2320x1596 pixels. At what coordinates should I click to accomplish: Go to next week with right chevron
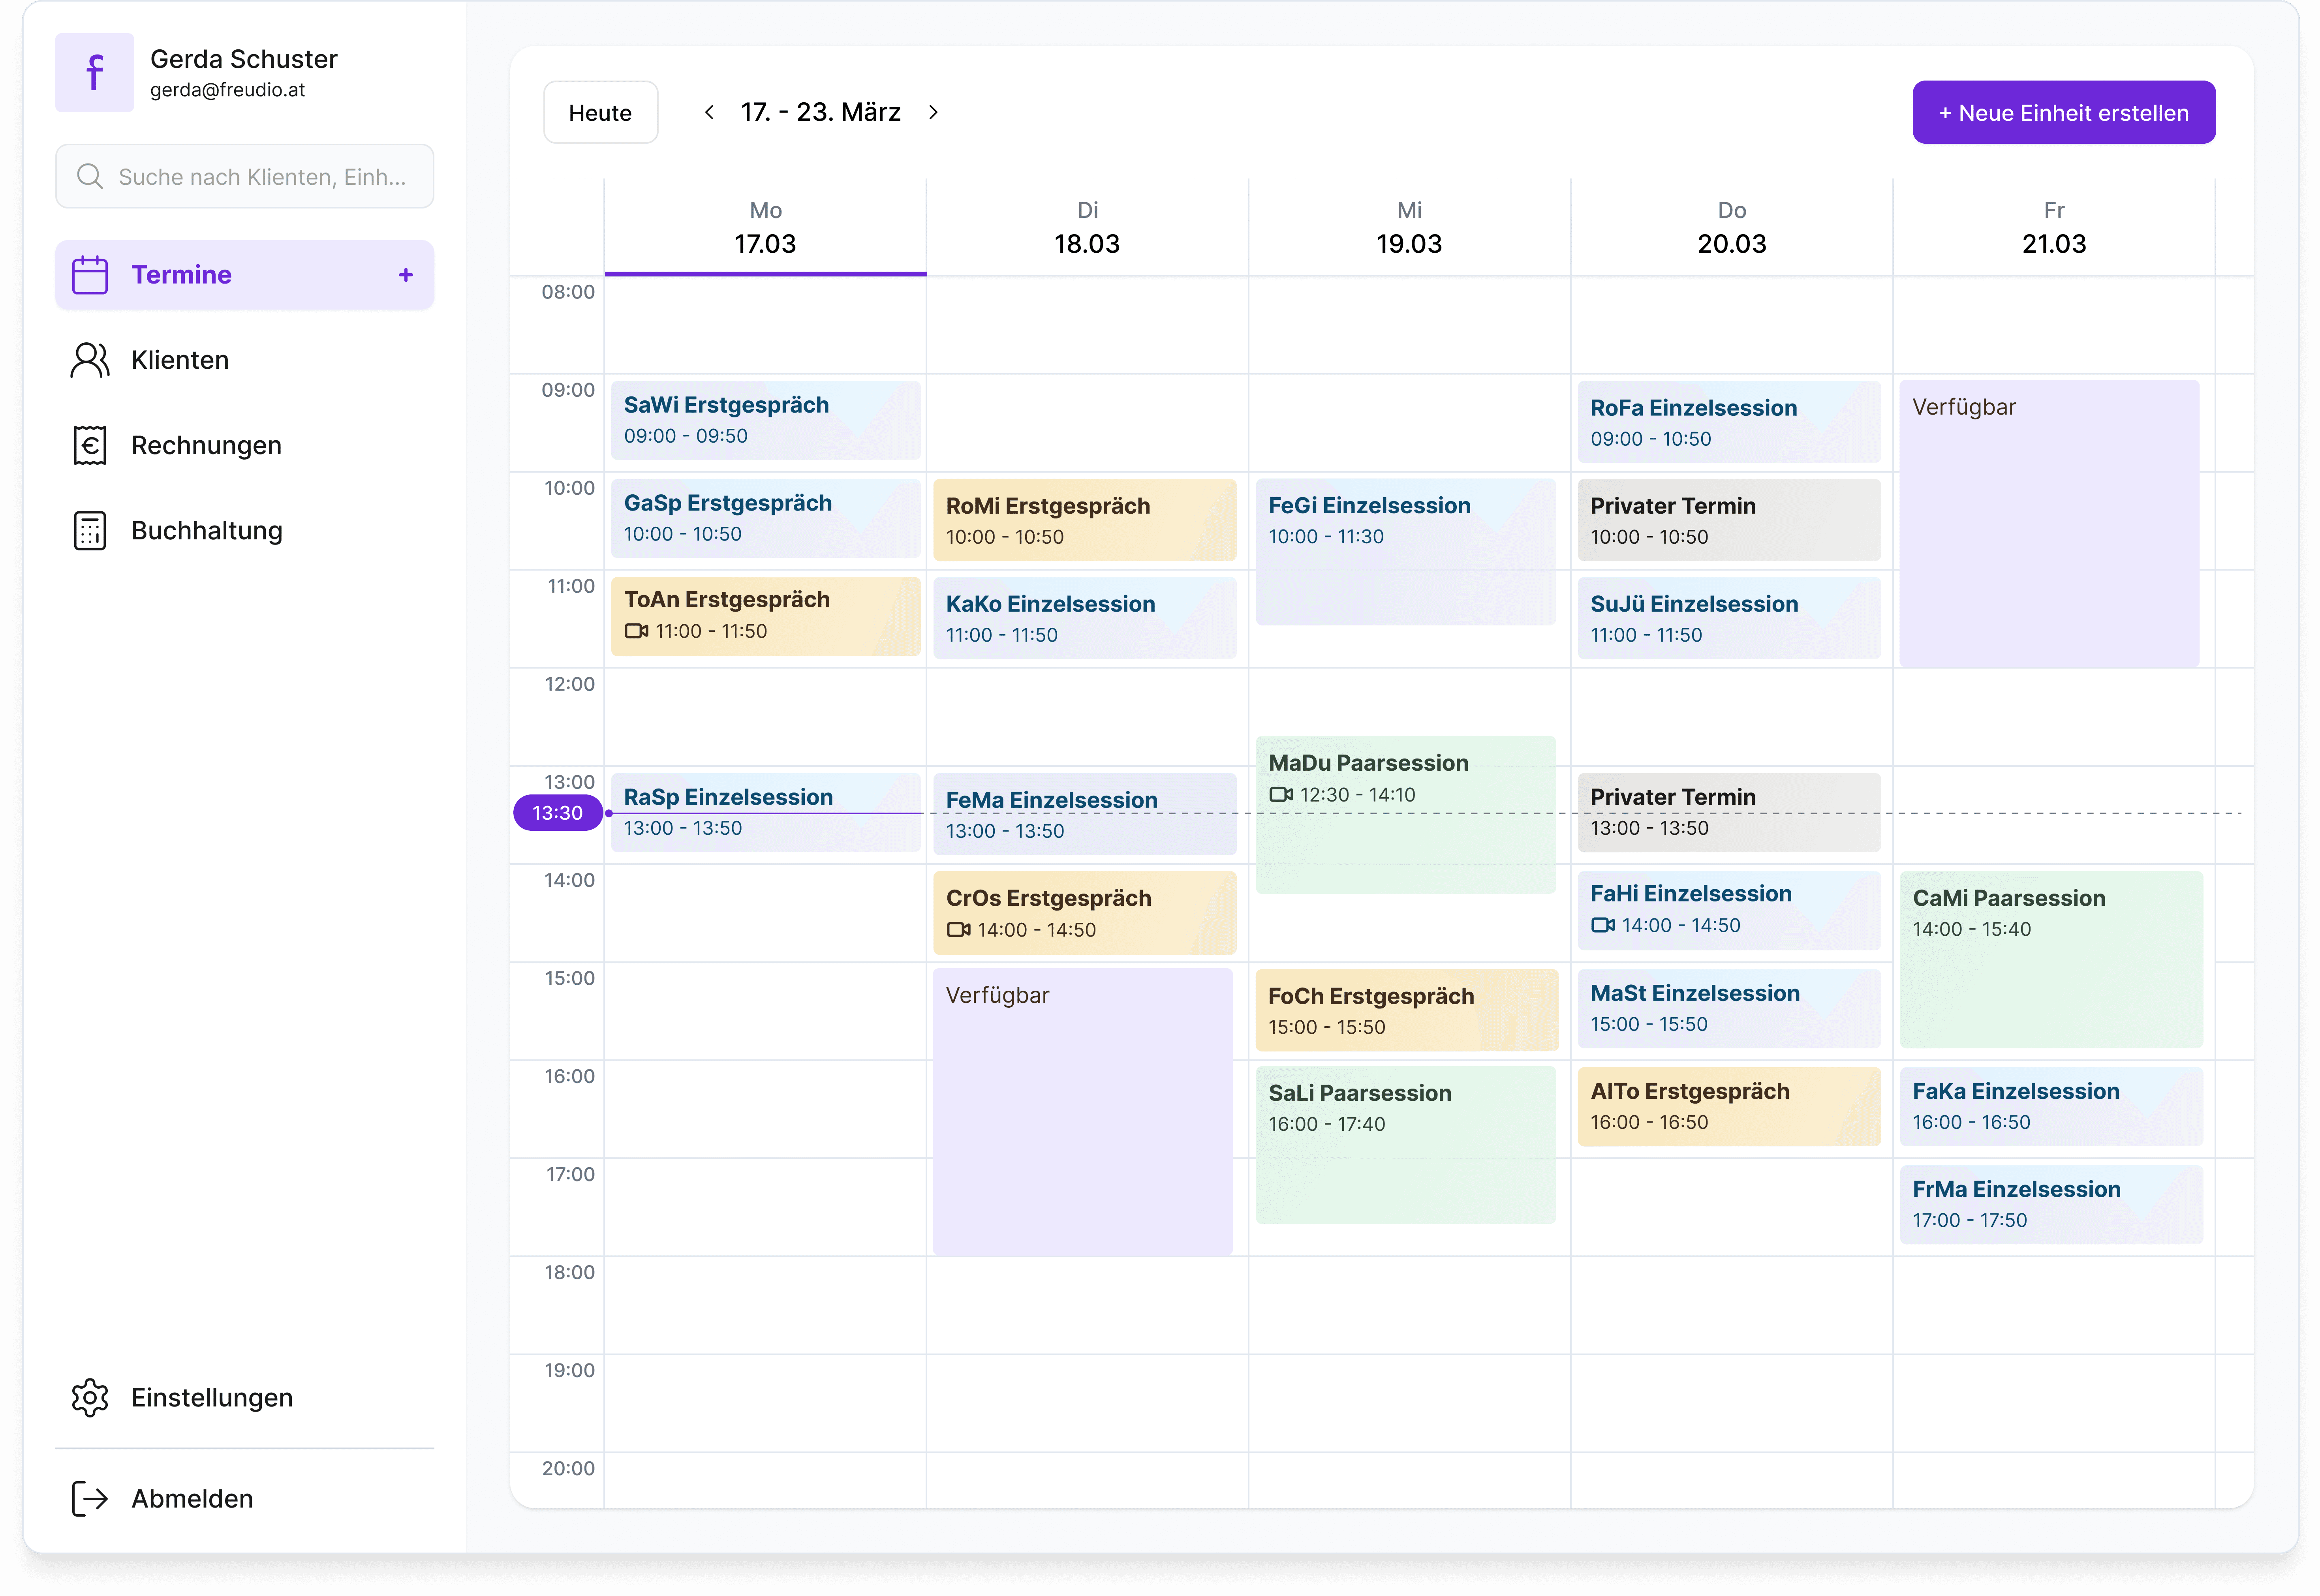pyautogui.click(x=933, y=112)
